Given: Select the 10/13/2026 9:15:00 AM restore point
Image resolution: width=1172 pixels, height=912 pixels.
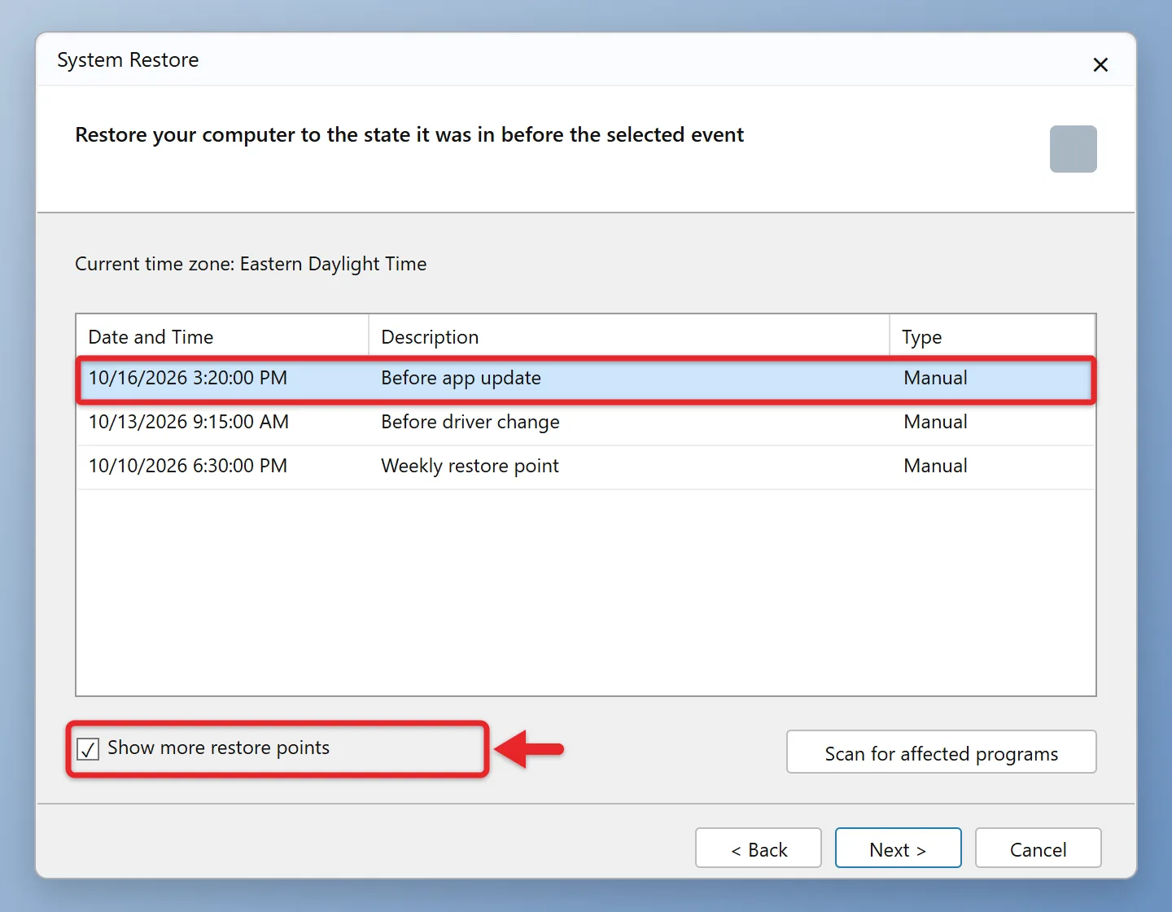Looking at the screenshot, I should click(586, 423).
